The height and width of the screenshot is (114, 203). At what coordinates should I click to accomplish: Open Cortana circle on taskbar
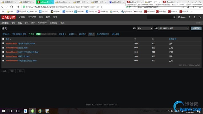11,111
